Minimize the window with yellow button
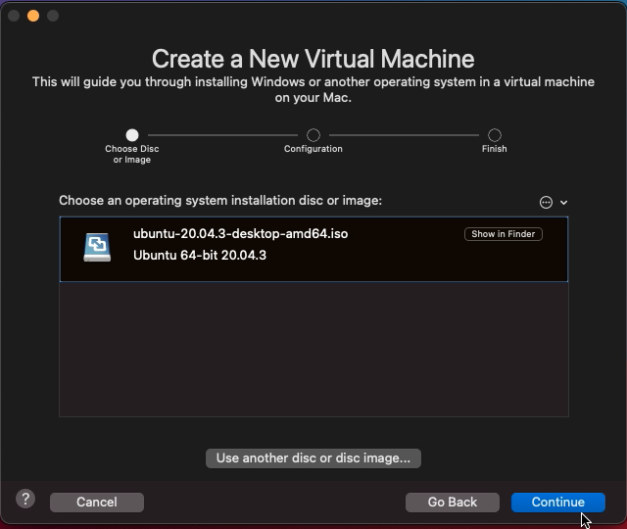The height and width of the screenshot is (529, 627). point(33,16)
